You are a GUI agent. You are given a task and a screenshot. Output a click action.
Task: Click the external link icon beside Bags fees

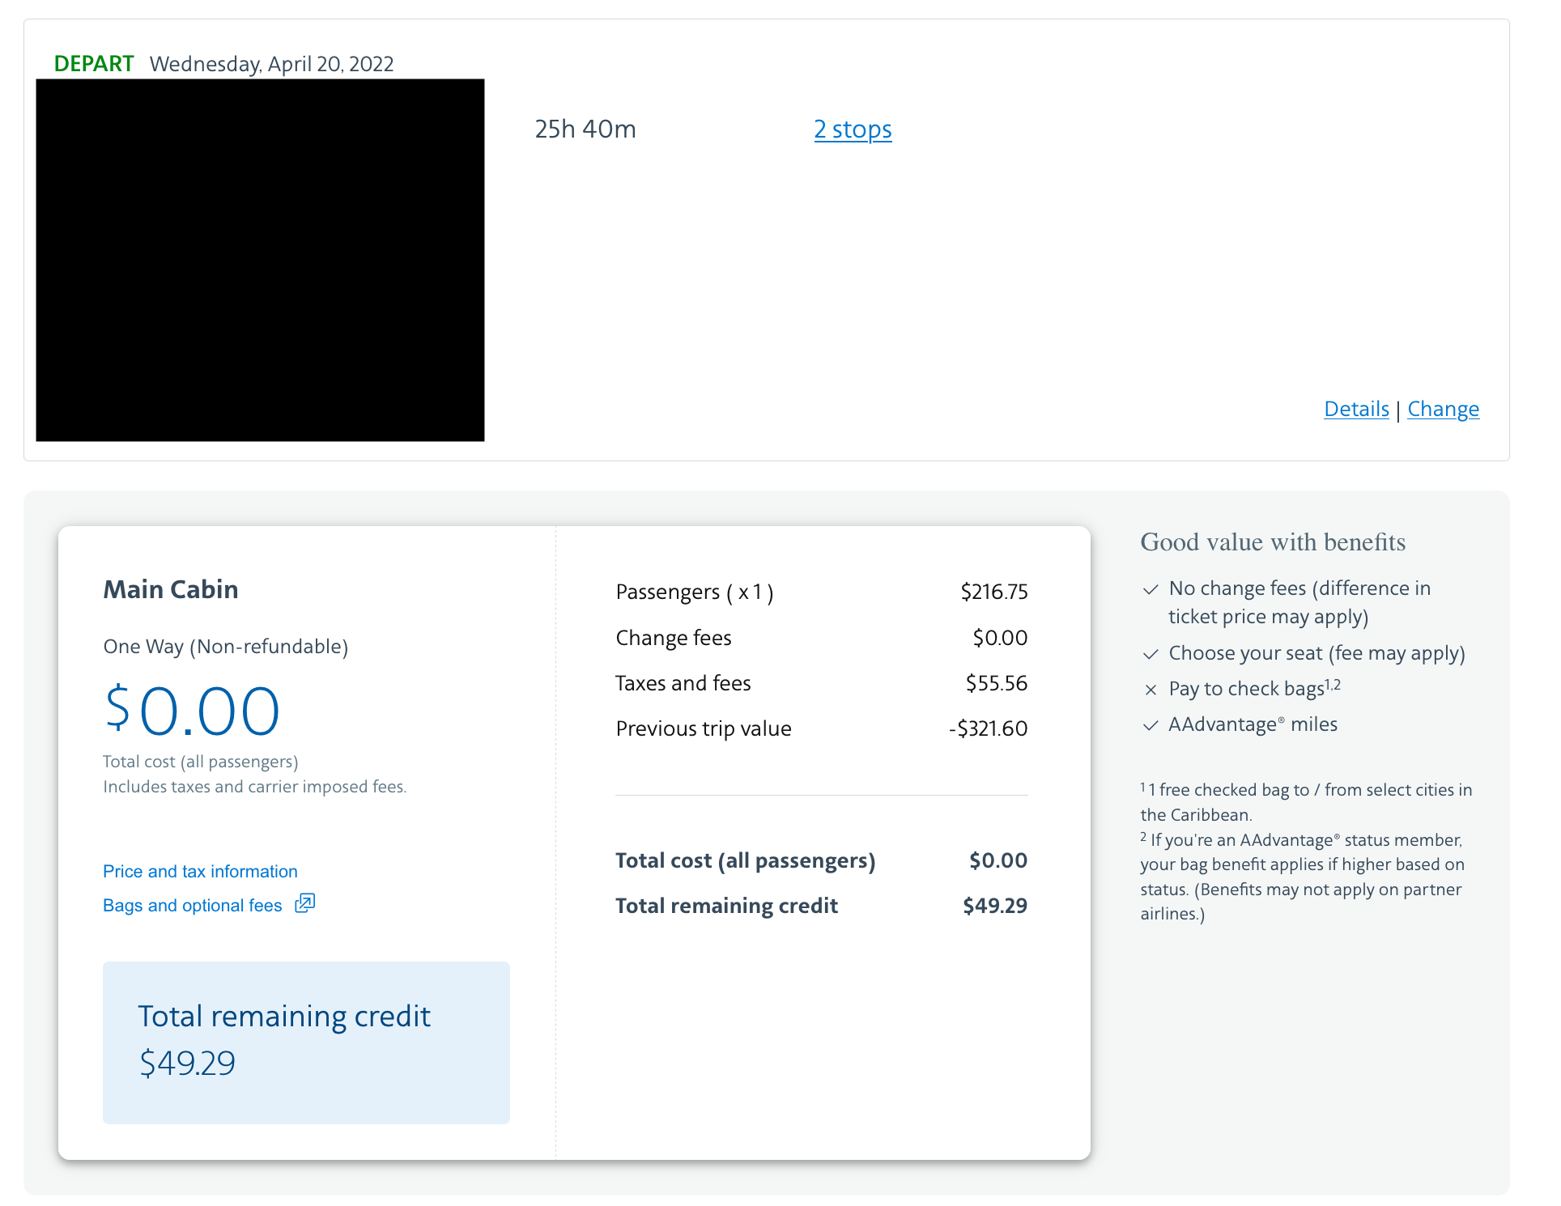coord(304,903)
